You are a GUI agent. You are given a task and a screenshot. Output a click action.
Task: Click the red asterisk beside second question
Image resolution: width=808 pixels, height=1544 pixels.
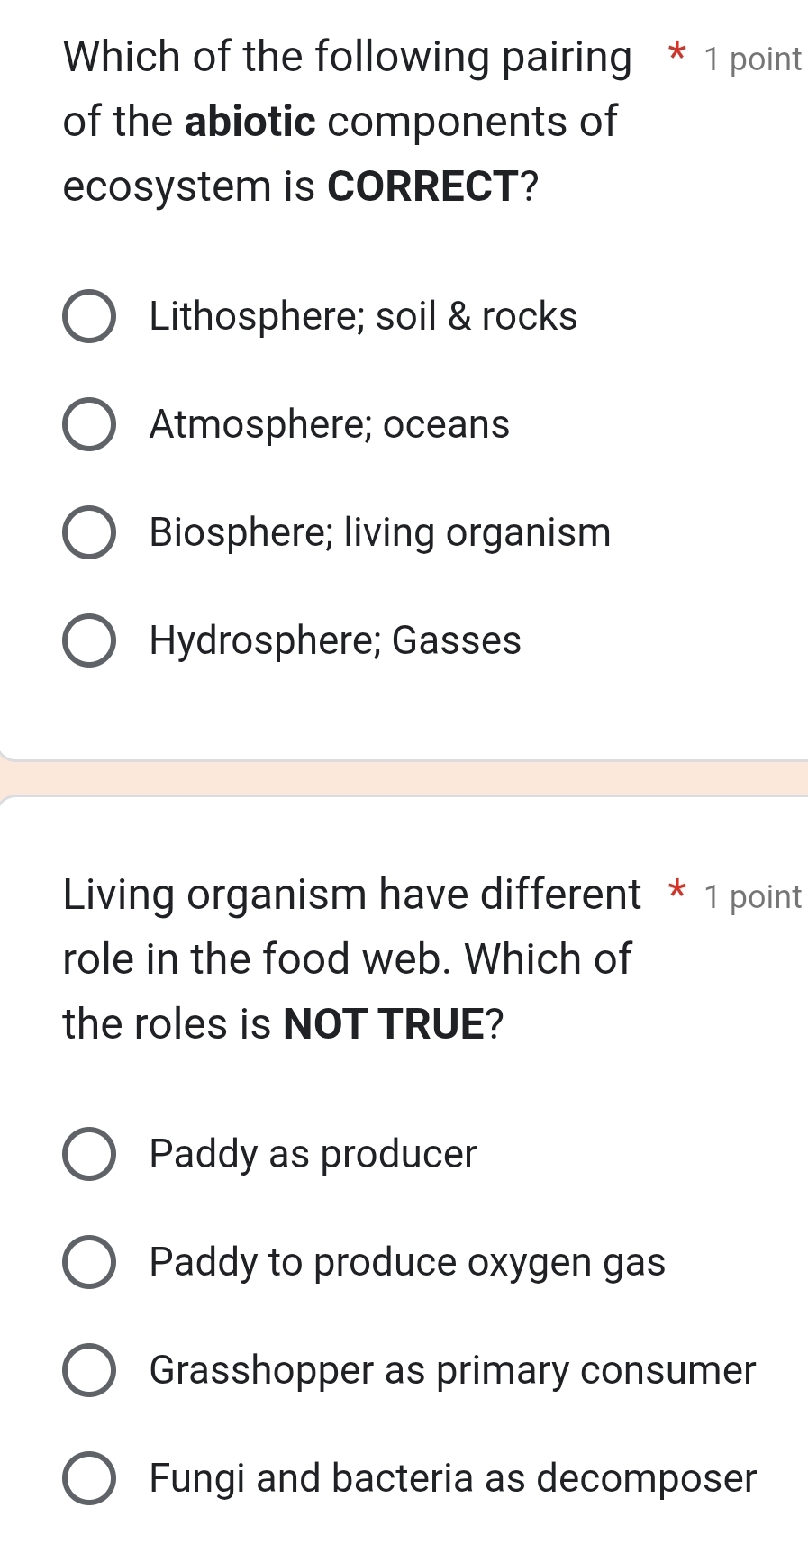[x=676, y=894]
